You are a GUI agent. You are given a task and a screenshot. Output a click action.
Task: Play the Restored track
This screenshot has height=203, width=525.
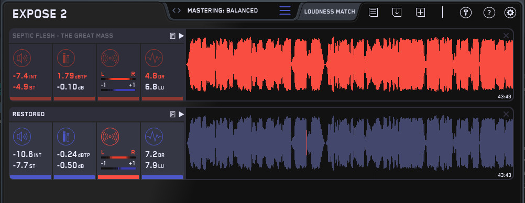pos(181,115)
